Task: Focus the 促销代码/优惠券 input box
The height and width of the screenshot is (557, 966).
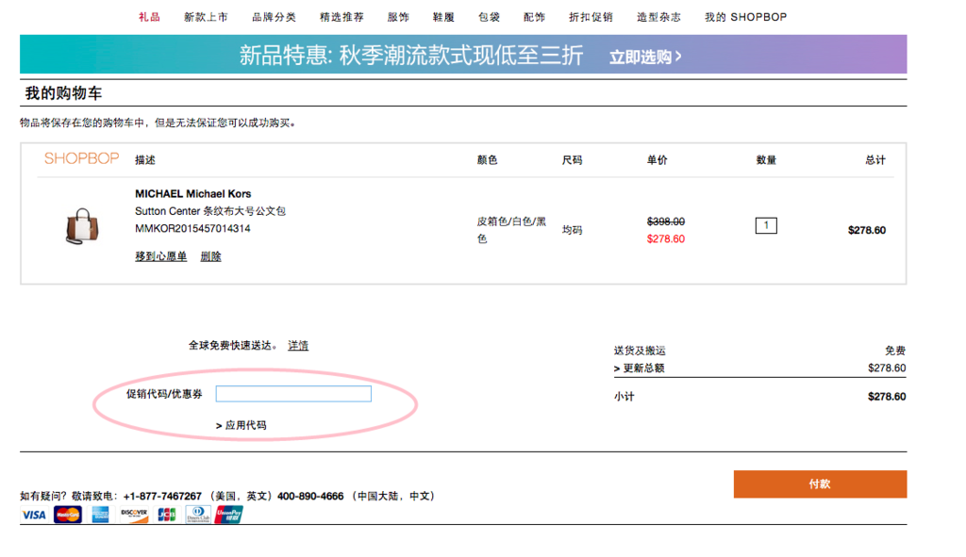Action: 293,394
